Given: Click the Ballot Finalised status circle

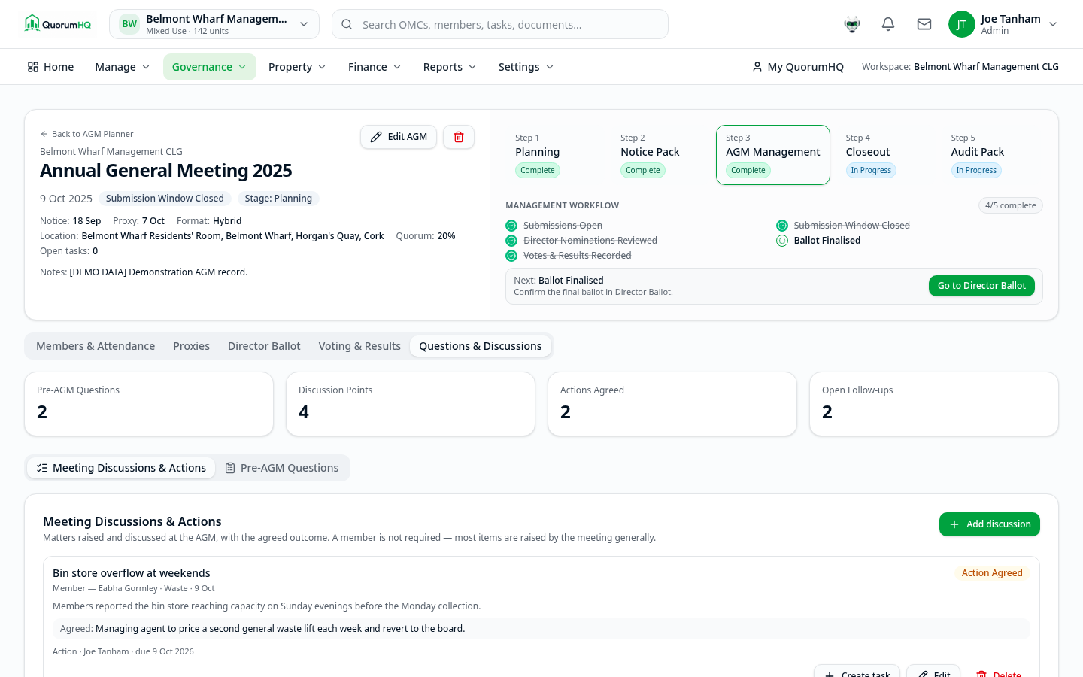Looking at the screenshot, I should 782,241.
